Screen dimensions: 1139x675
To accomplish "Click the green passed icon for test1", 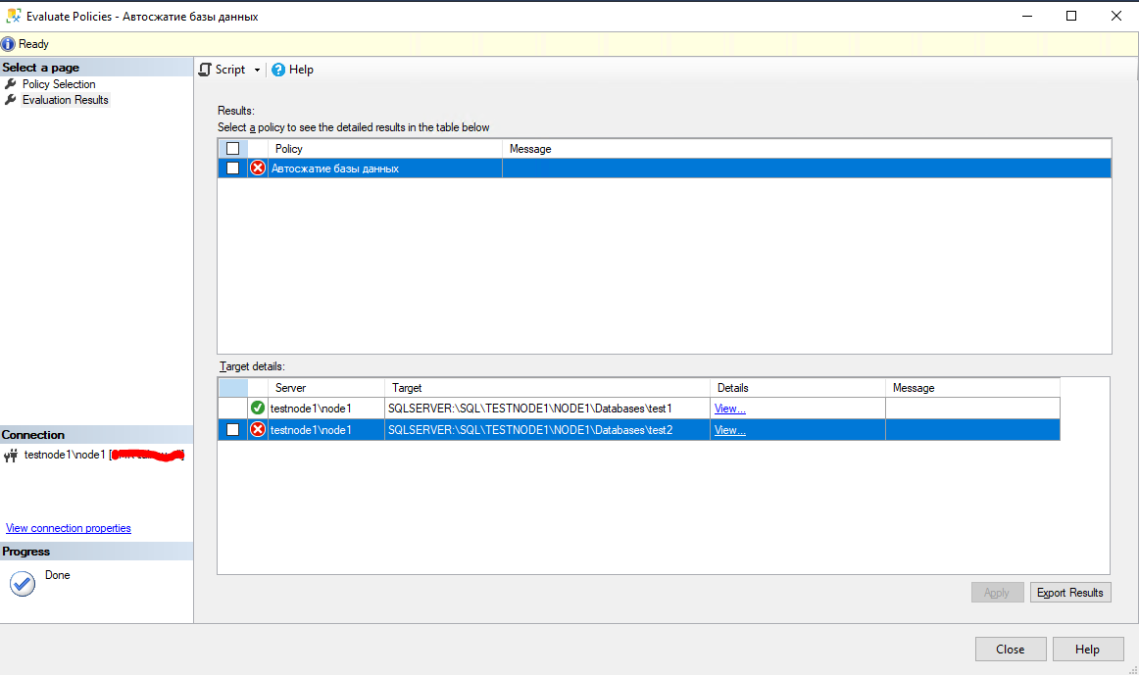I will [x=258, y=408].
